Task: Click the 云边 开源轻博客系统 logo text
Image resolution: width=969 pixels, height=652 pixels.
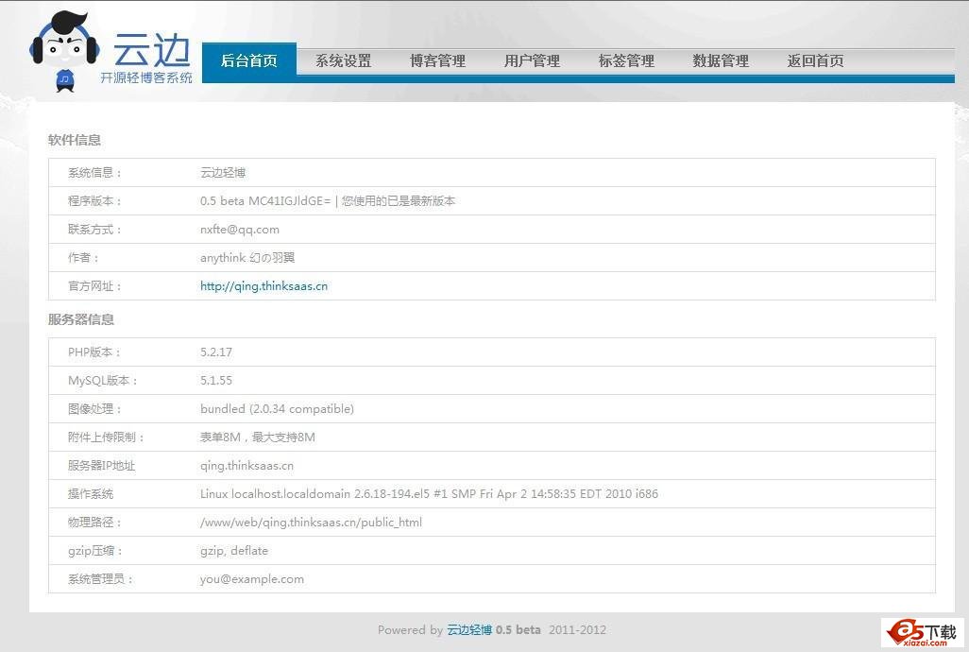Action: point(147,58)
